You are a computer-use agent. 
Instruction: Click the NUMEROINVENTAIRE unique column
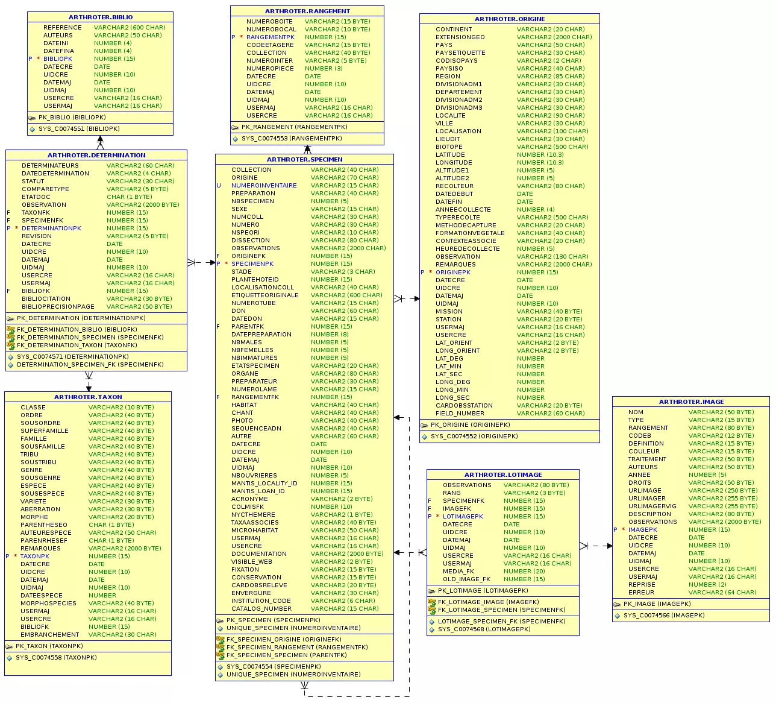(264, 186)
